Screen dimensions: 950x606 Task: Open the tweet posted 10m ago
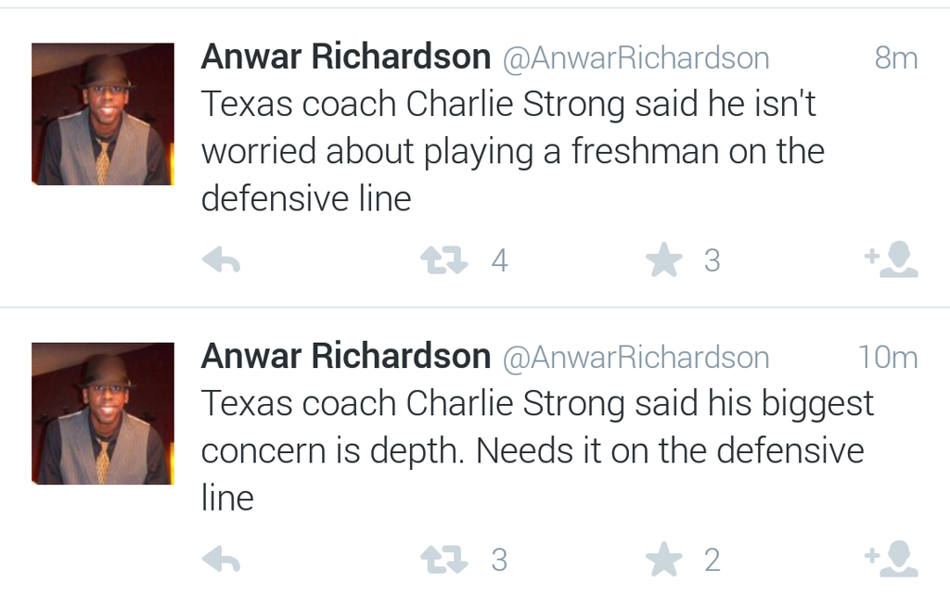(887, 358)
